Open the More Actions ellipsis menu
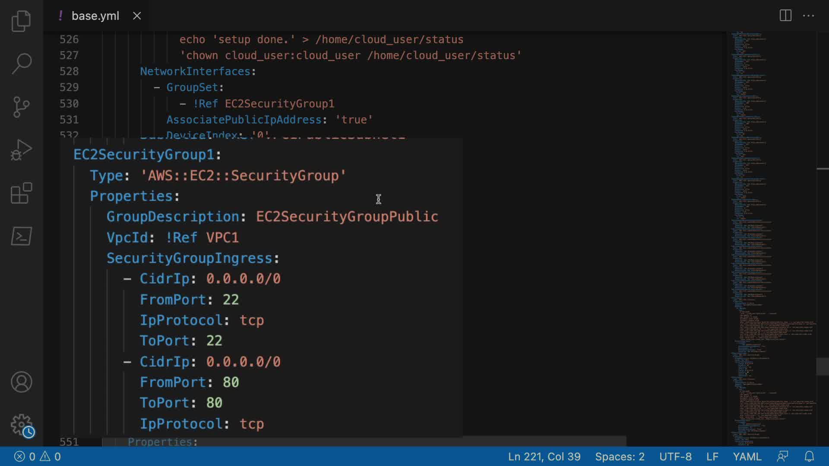 pyautogui.click(x=808, y=16)
